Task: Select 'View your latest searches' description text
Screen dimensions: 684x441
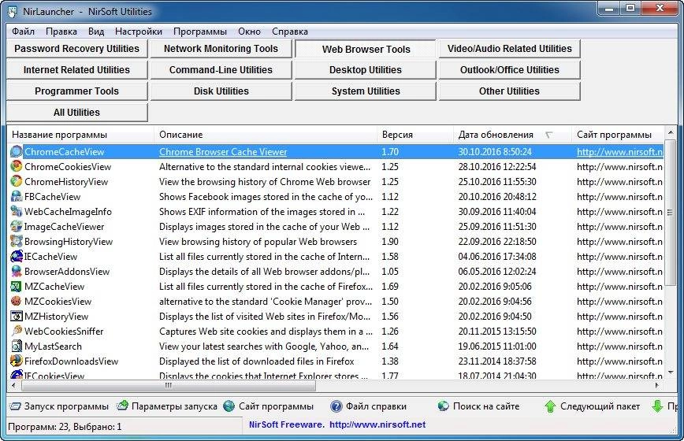Action: pos(263,346)
